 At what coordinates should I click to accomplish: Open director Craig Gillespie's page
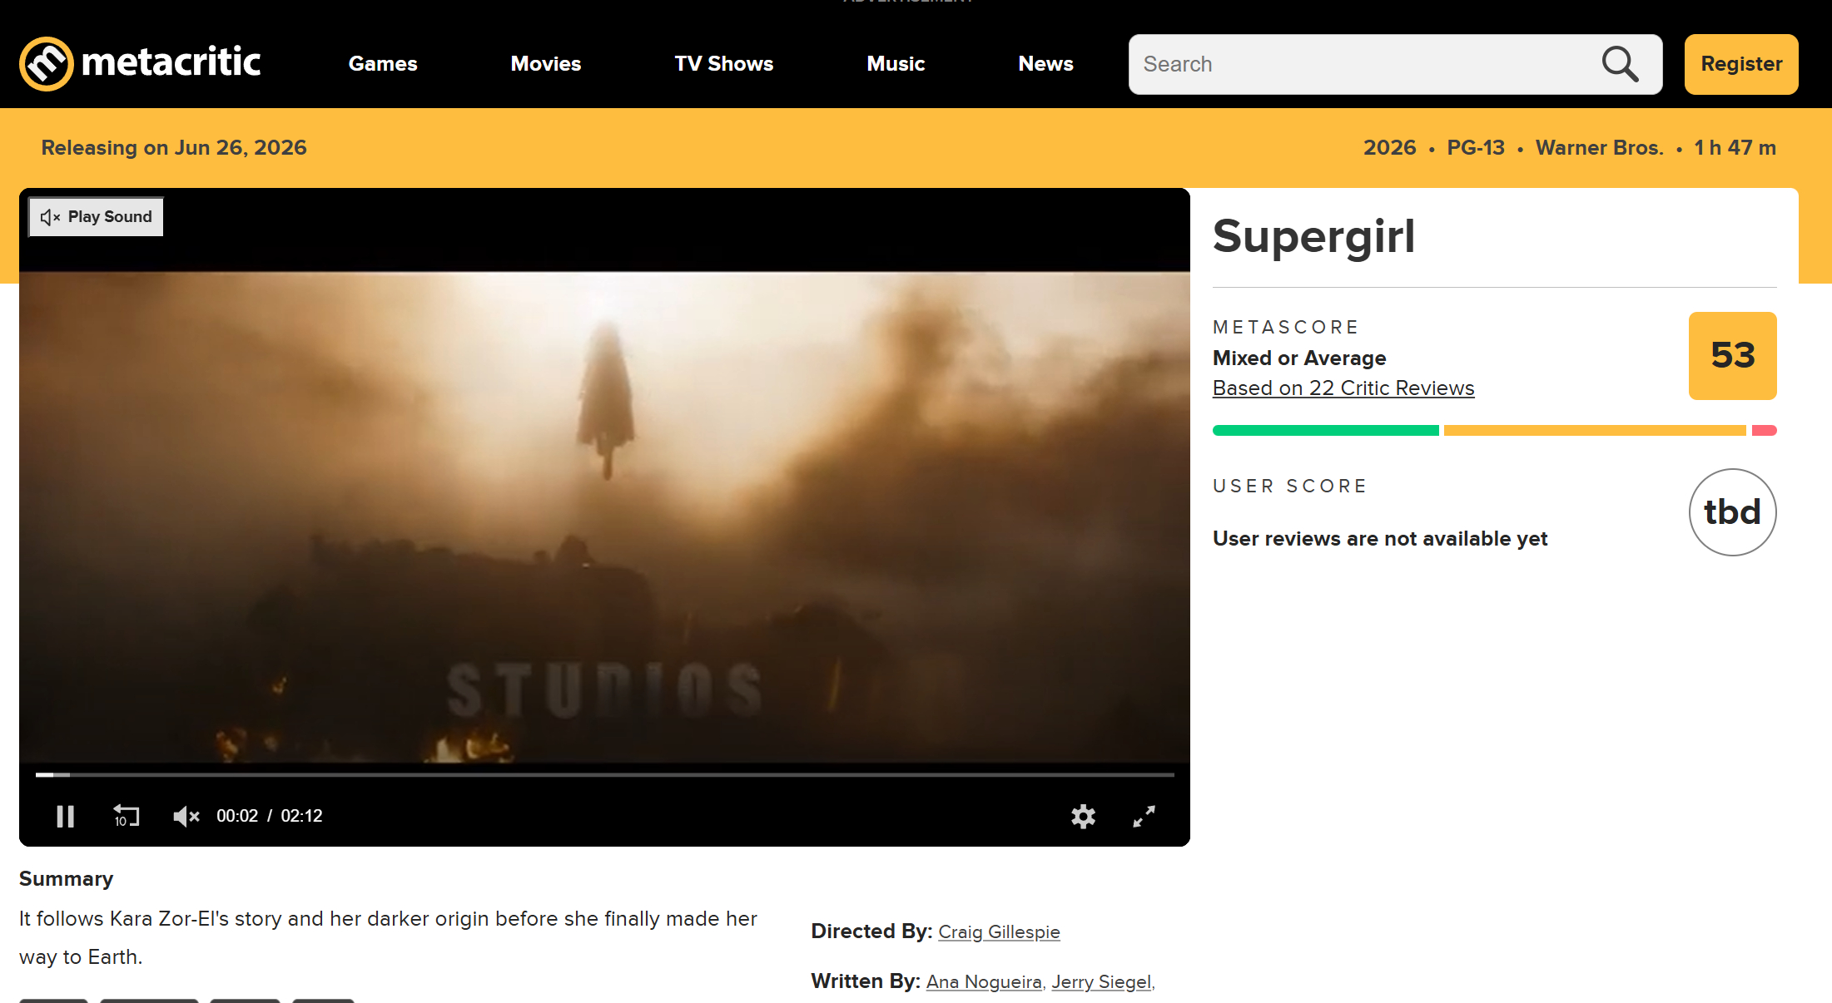(999, 932)
